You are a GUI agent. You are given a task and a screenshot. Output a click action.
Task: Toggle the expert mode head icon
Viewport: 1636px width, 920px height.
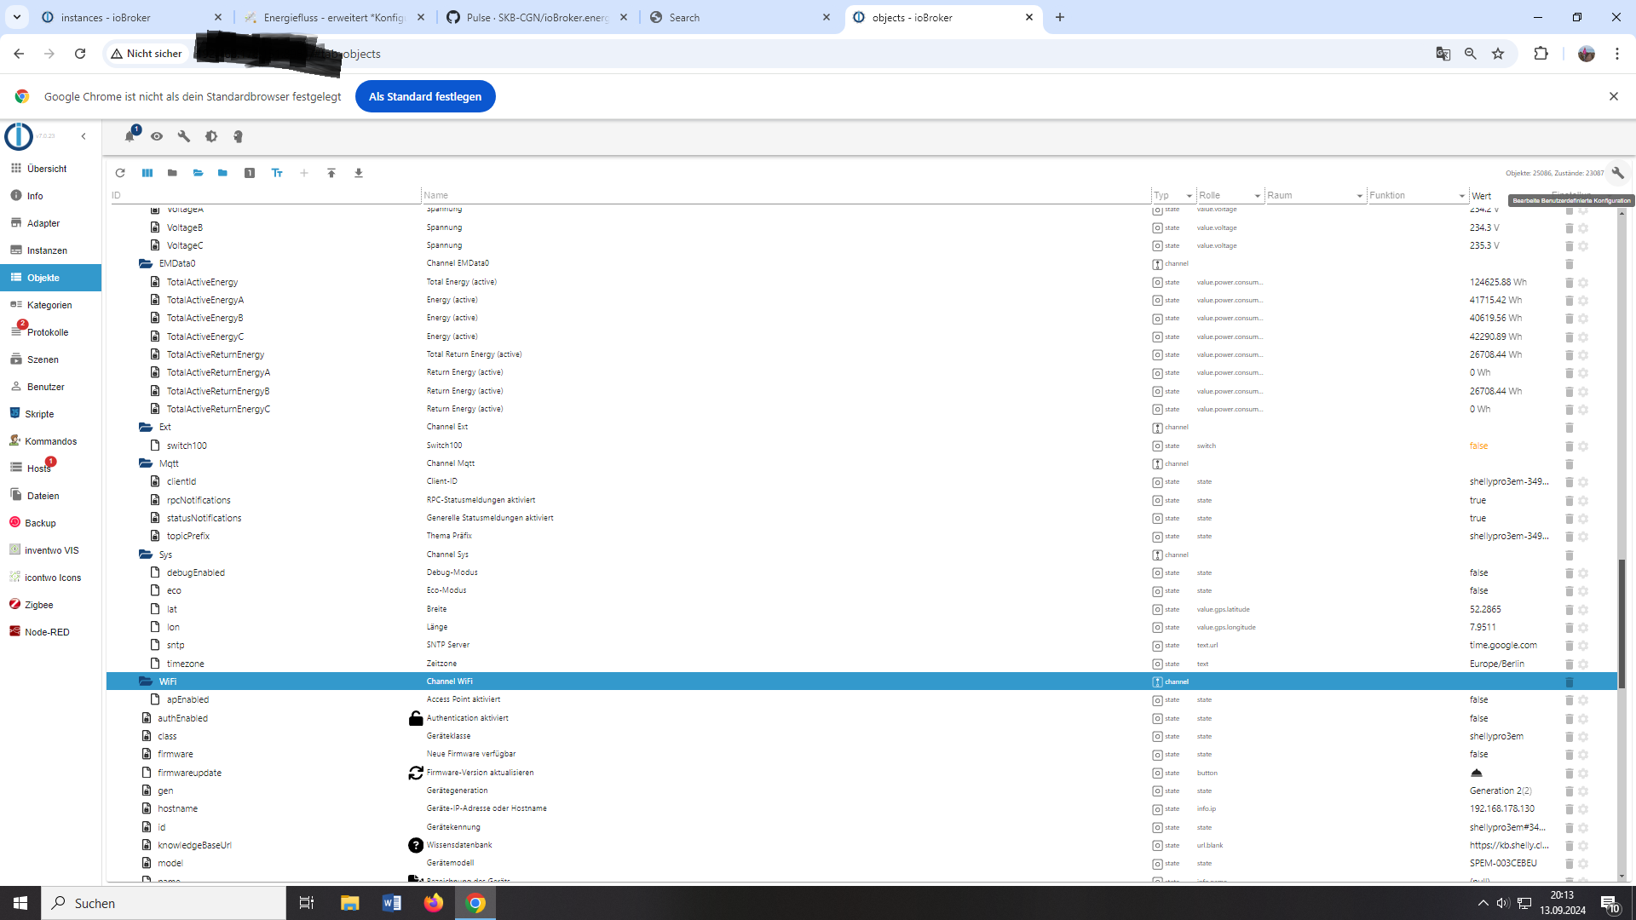pyautogui.click(x=239, y=136)
